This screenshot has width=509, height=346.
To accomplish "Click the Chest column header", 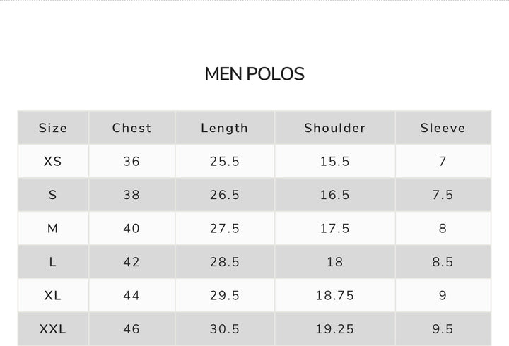I will click(131, 128).
